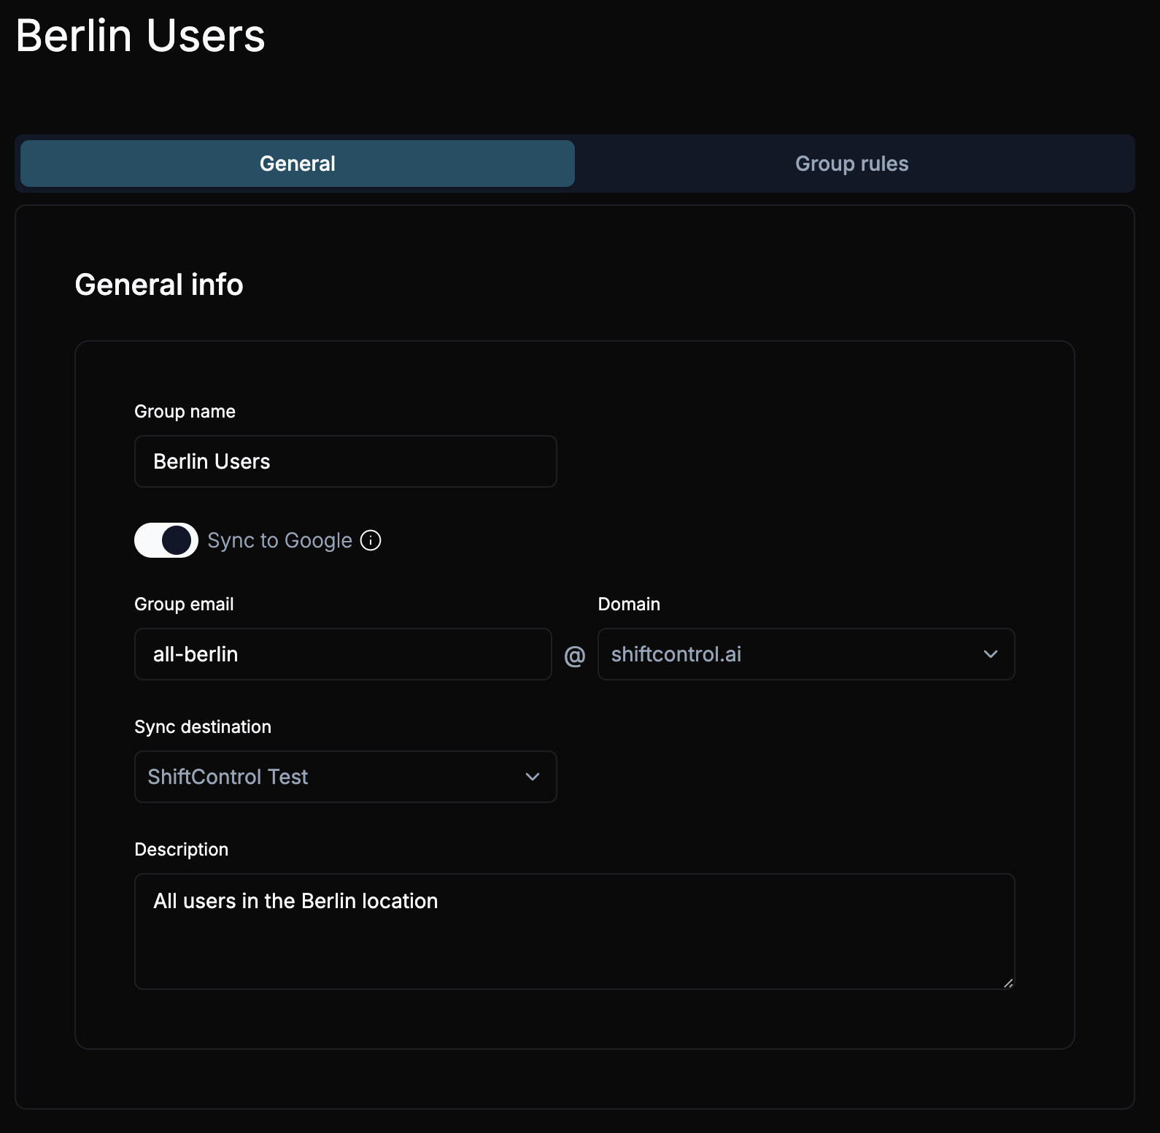Click the Berlin Users page title
1160x1133 pixels.
tap(140, 36)
